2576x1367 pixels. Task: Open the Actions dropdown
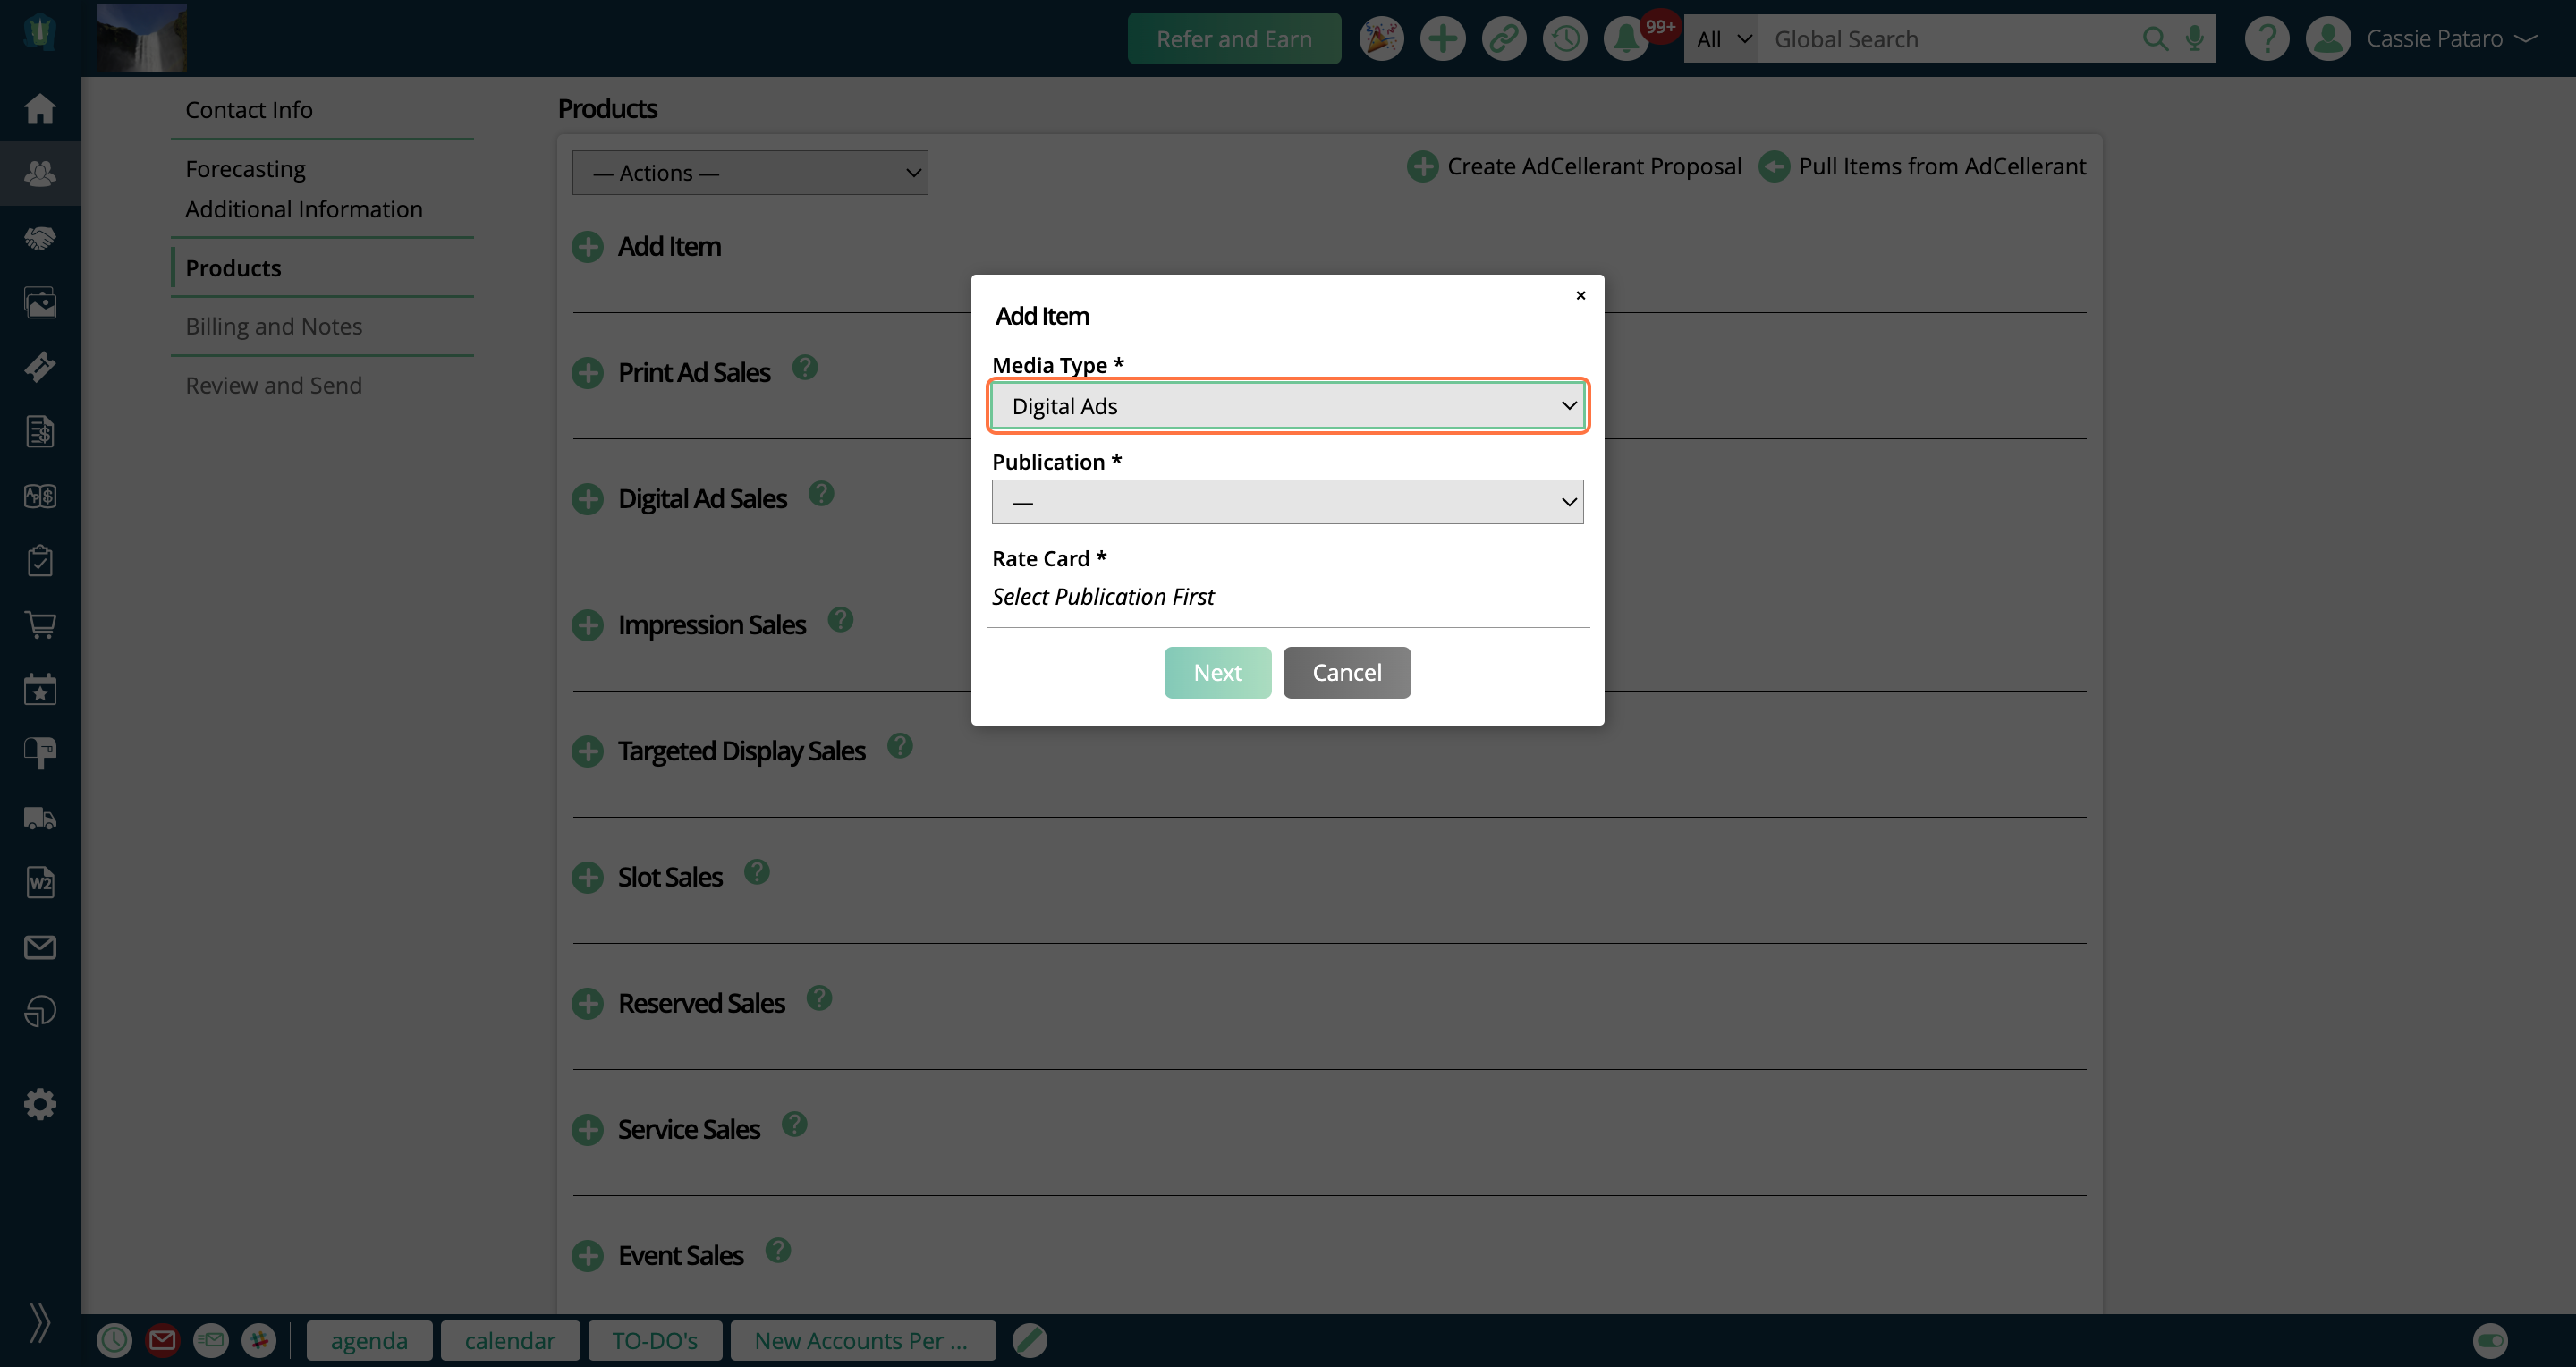(750, 173)
